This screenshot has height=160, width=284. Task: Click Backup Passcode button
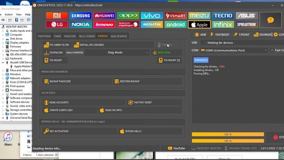pyautogui.click(x=77, y=81)
